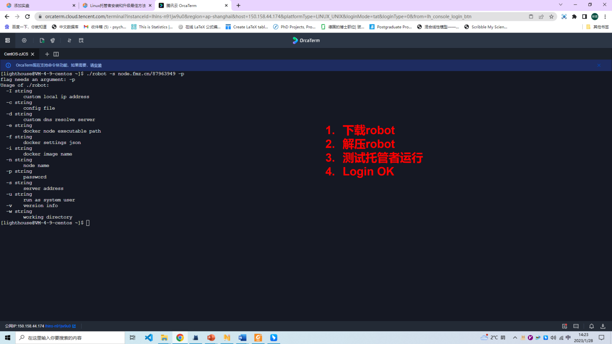Viewport: 612px width, 344px height.
Task: Open PowerPoint from taskbar
Action: click(211, 337)
